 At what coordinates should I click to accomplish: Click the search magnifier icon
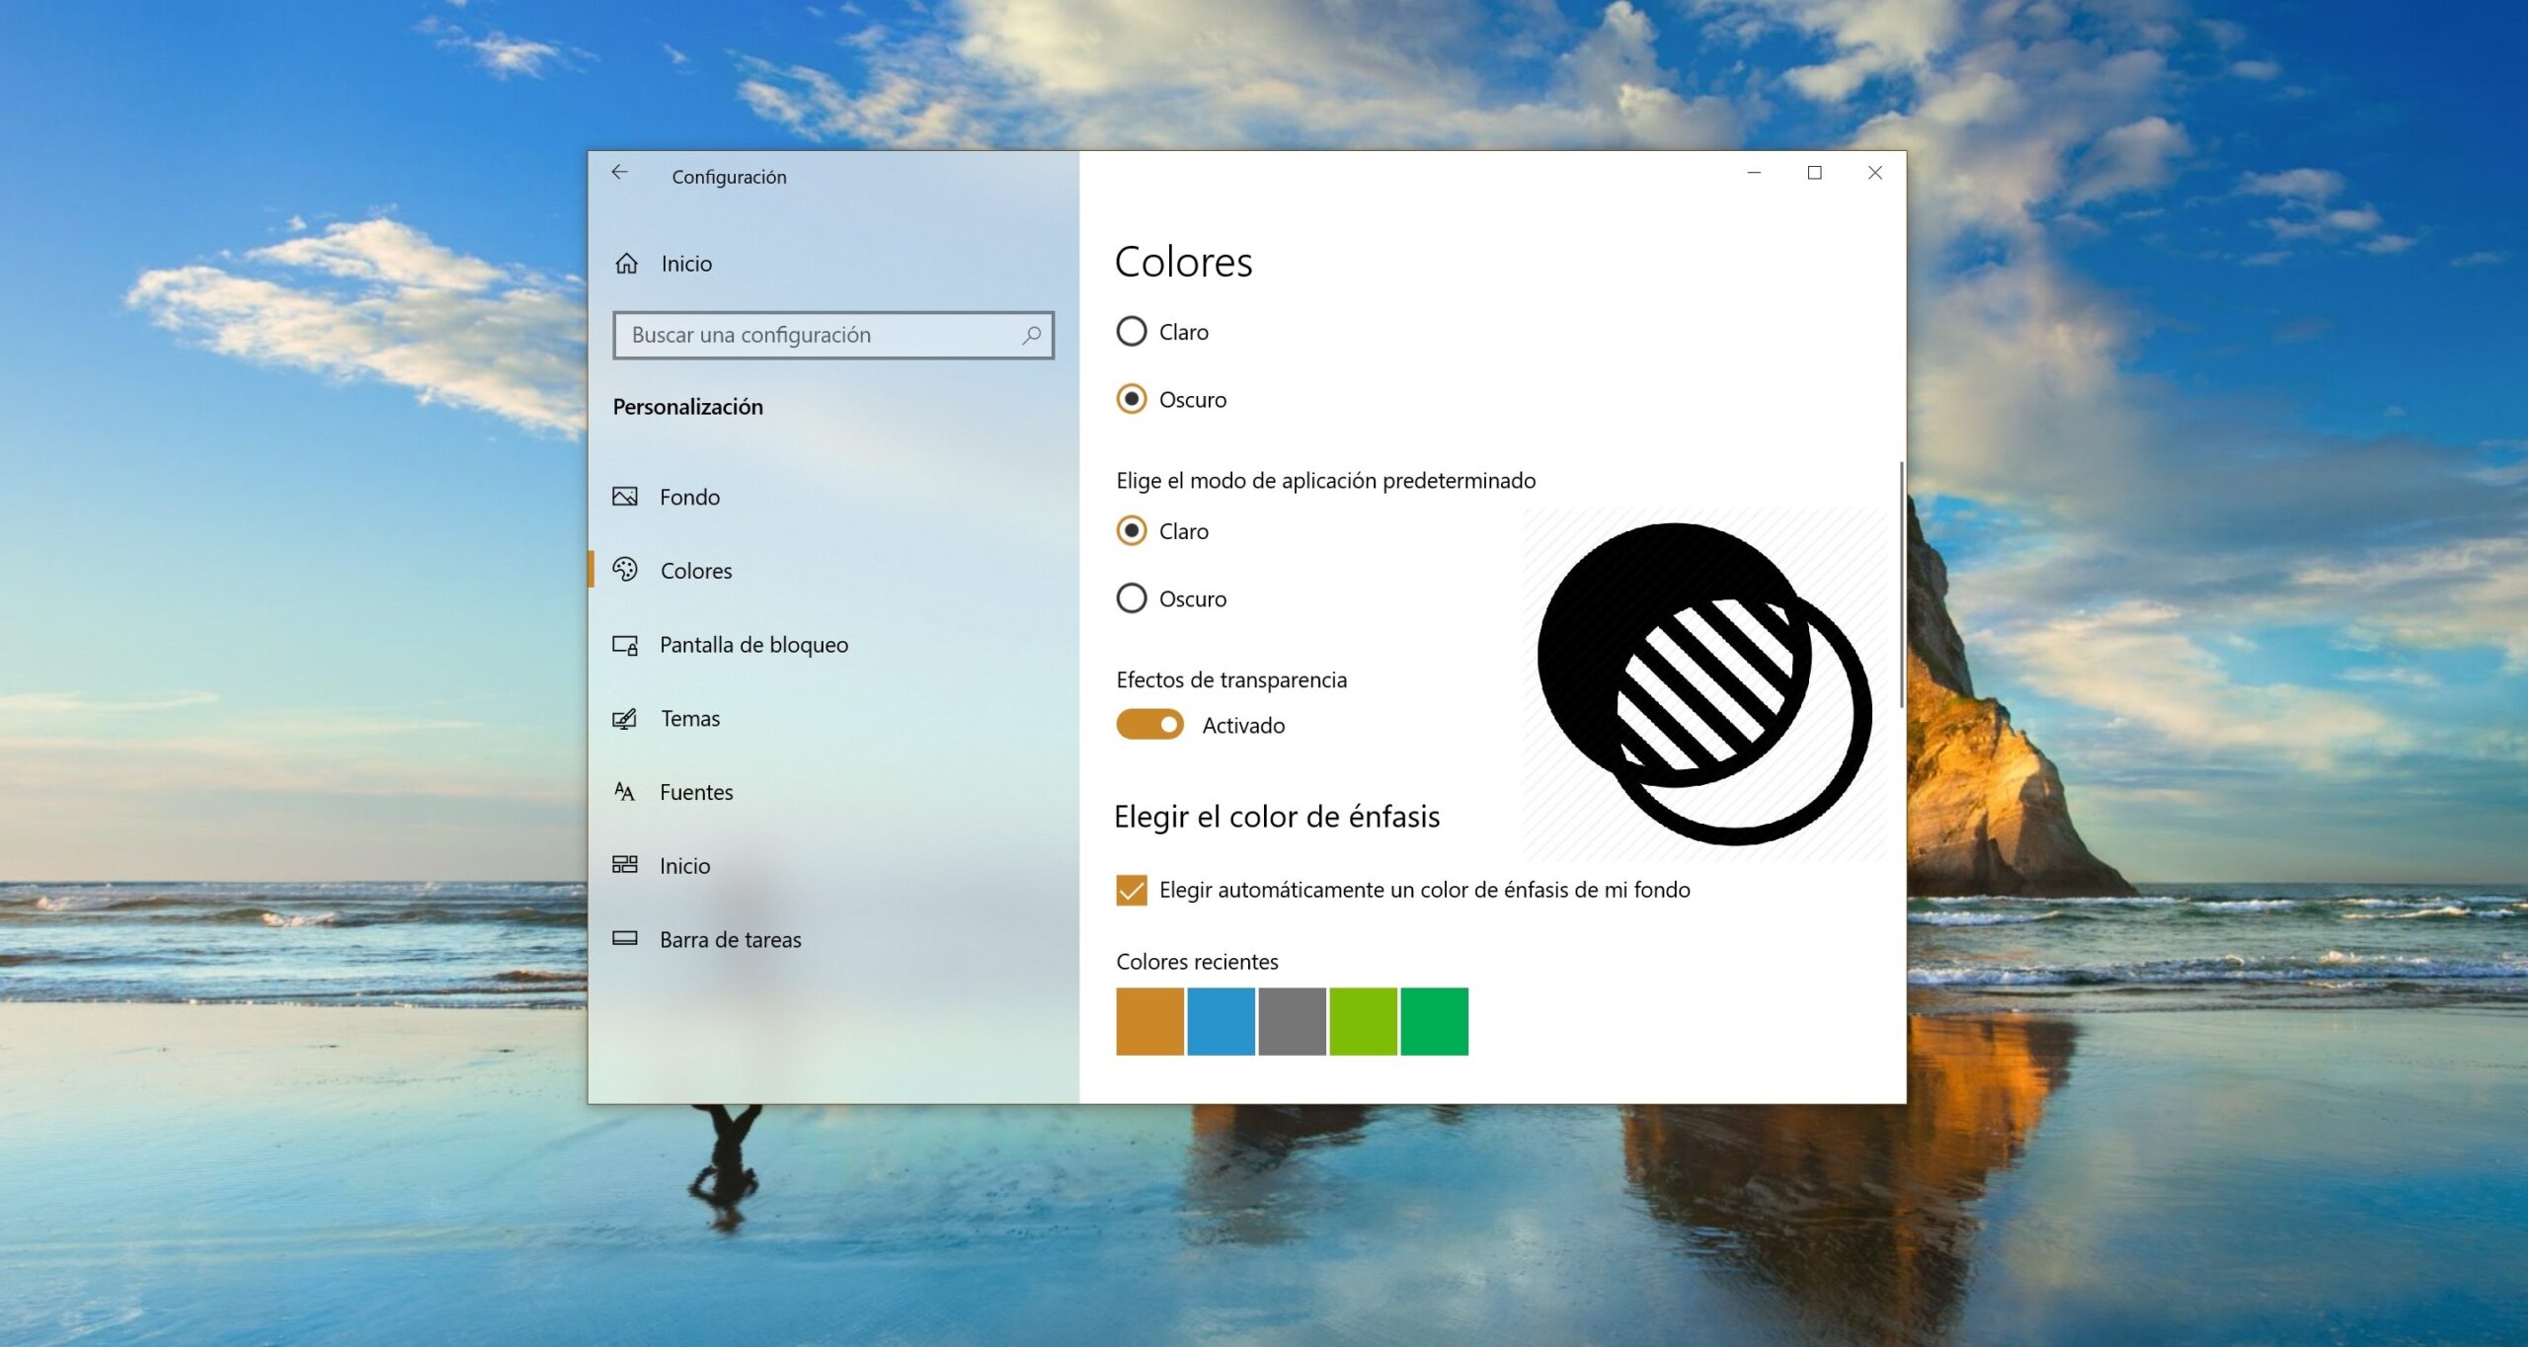click(1031, 336)
